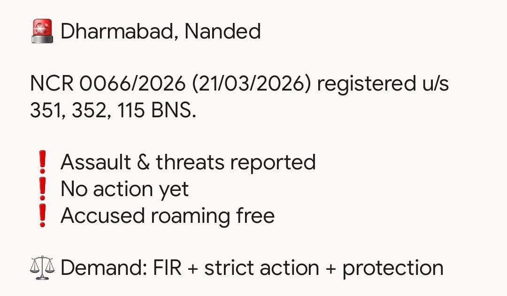The image size is (507, 296).
Task: Click the text registered u/s
Action: [x=383, y=84]
